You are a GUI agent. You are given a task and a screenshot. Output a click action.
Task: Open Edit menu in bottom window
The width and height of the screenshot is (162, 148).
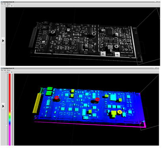pos(5,70)
